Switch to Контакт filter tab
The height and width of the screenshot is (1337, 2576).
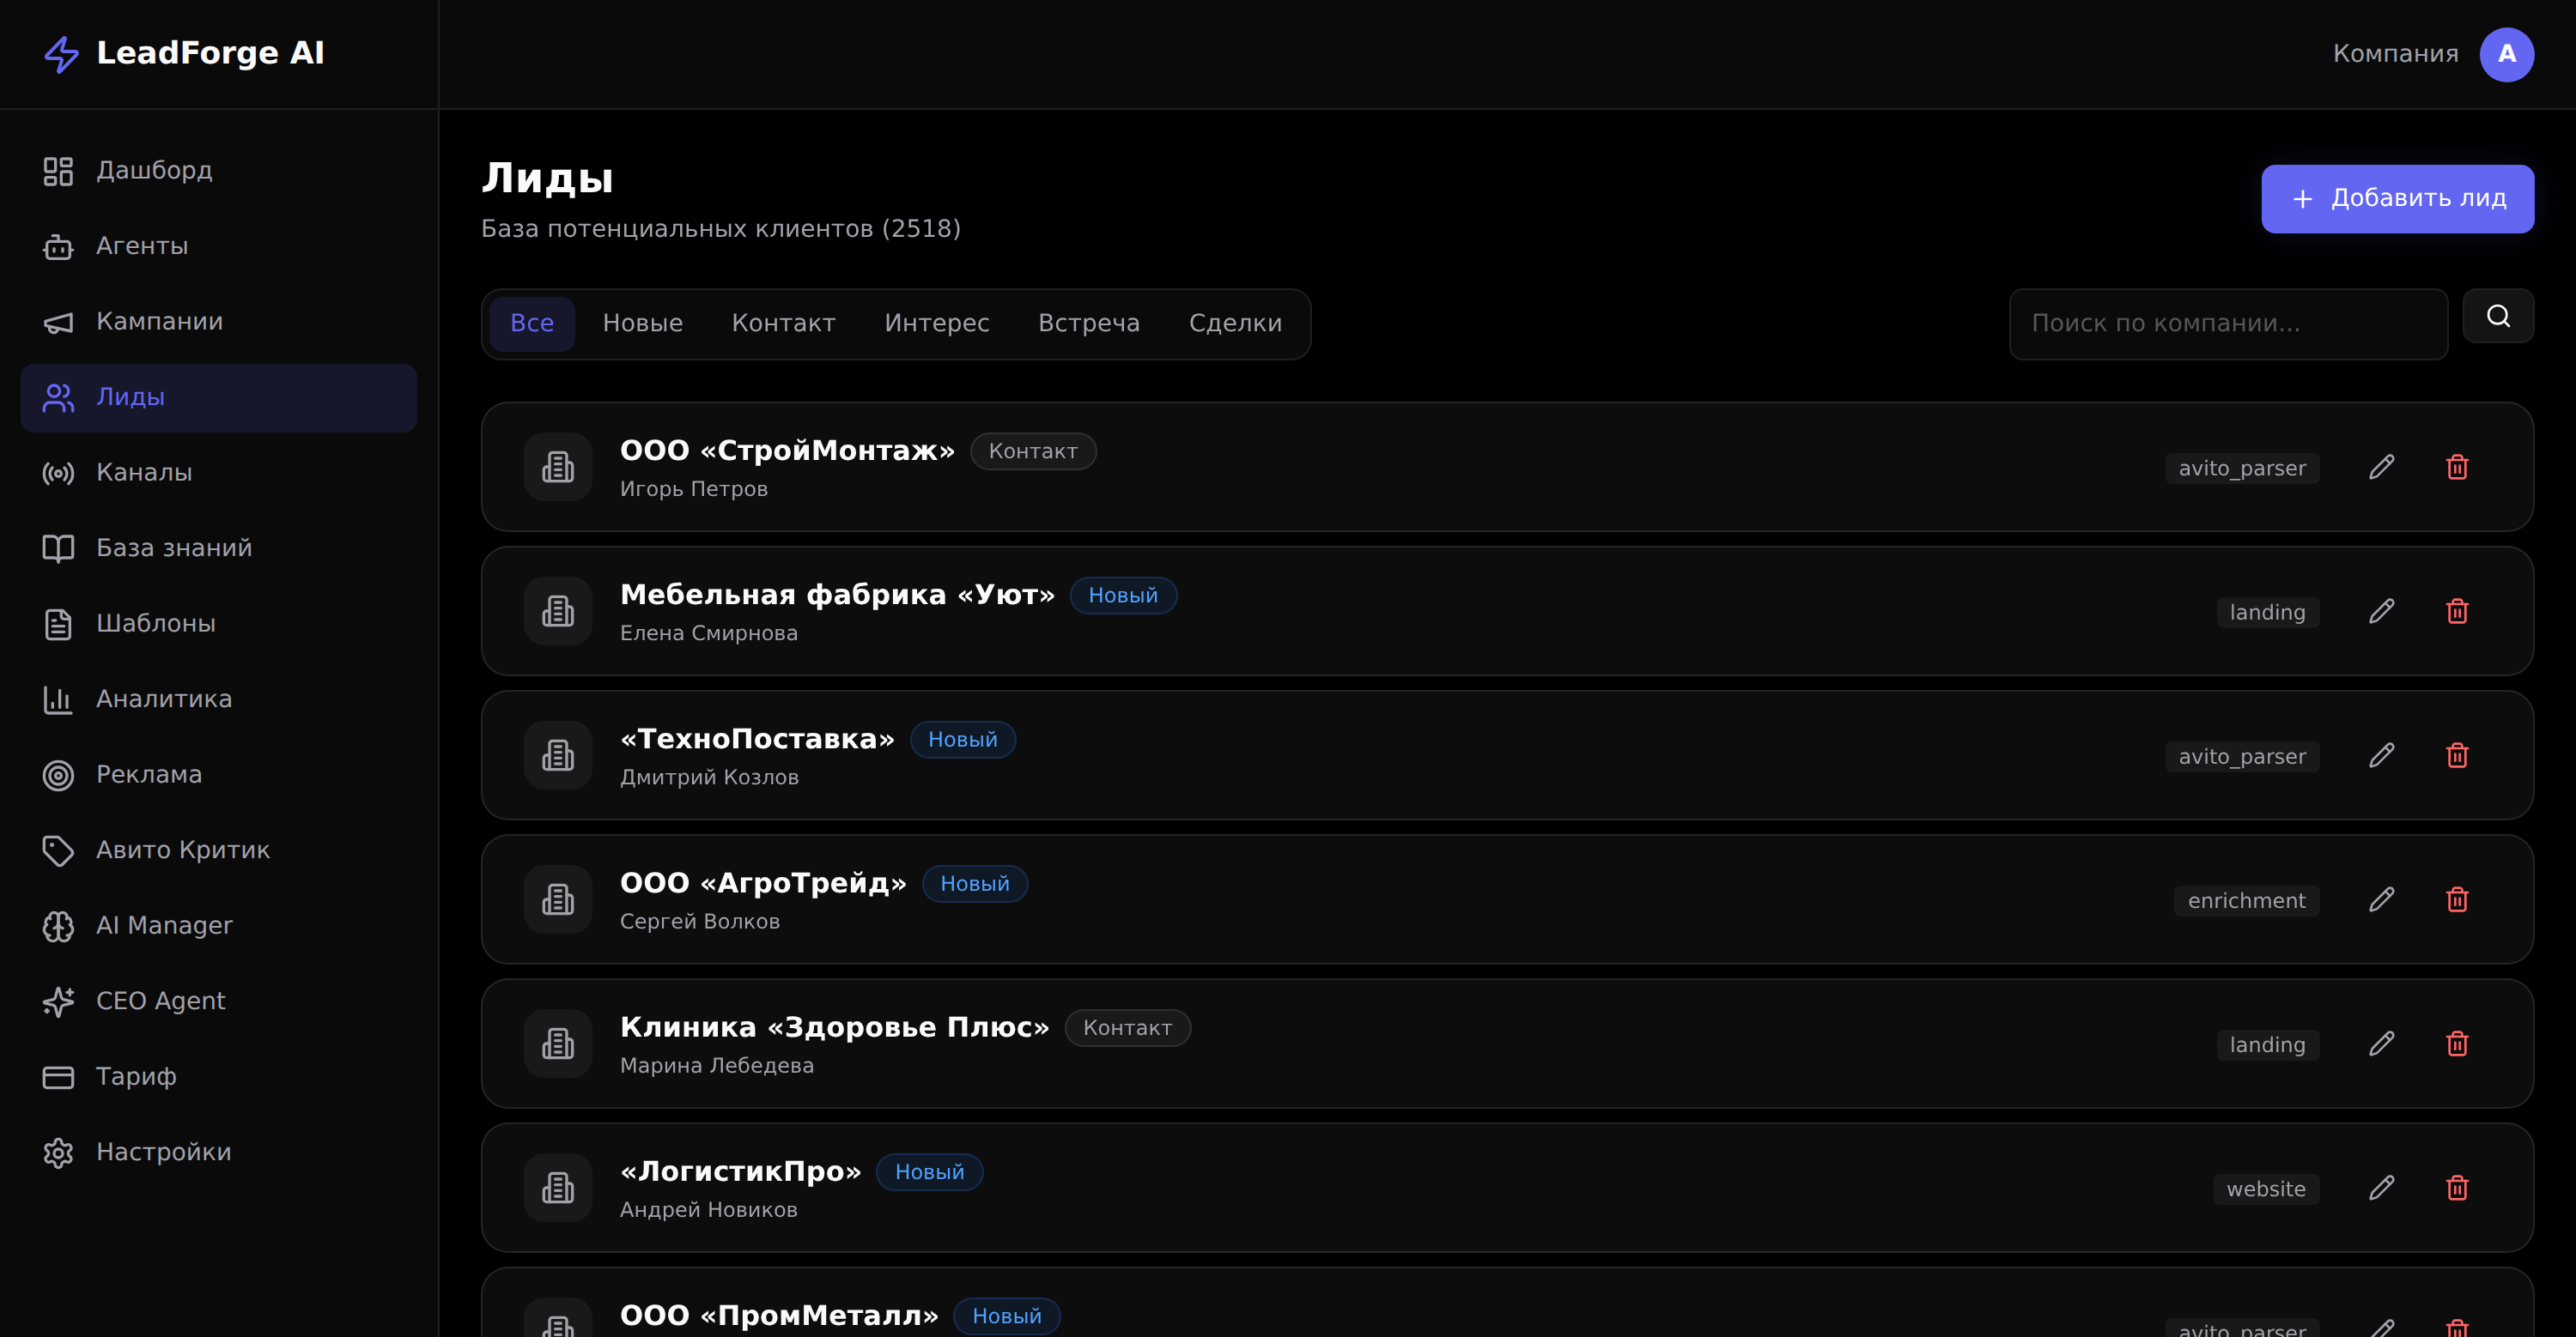[x=783, y=324]
